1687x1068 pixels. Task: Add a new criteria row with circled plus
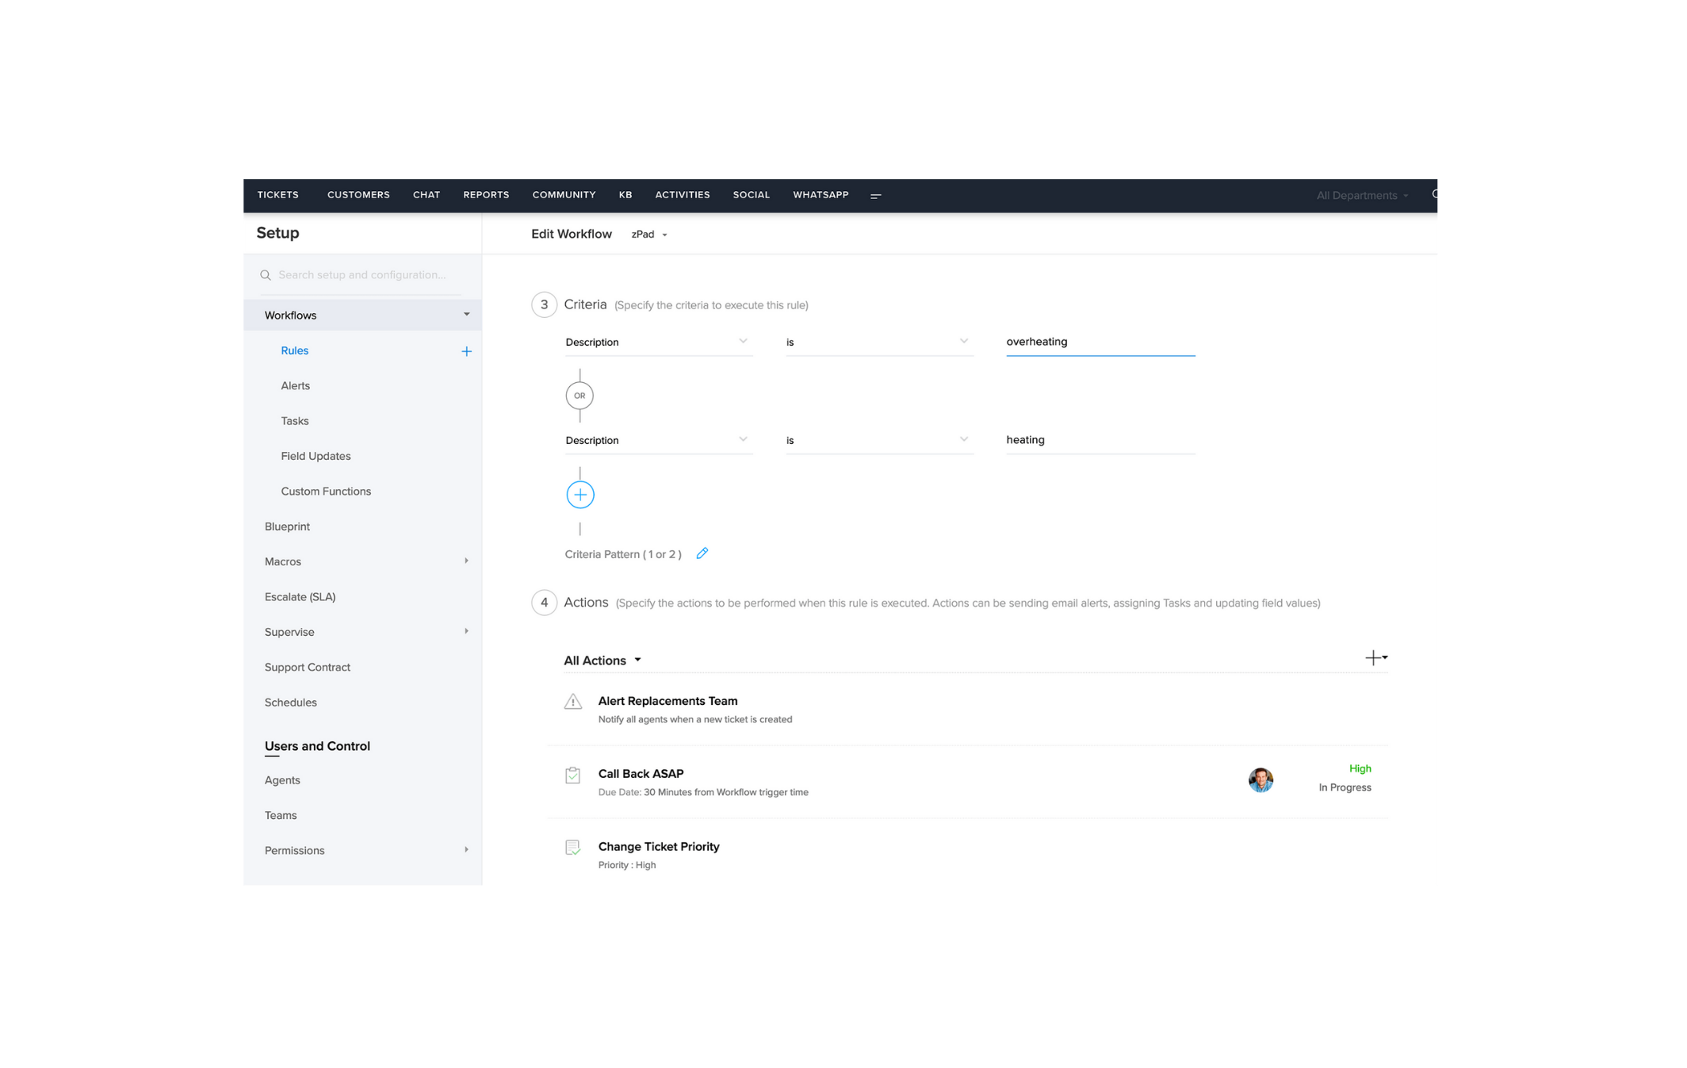point(580,495)
